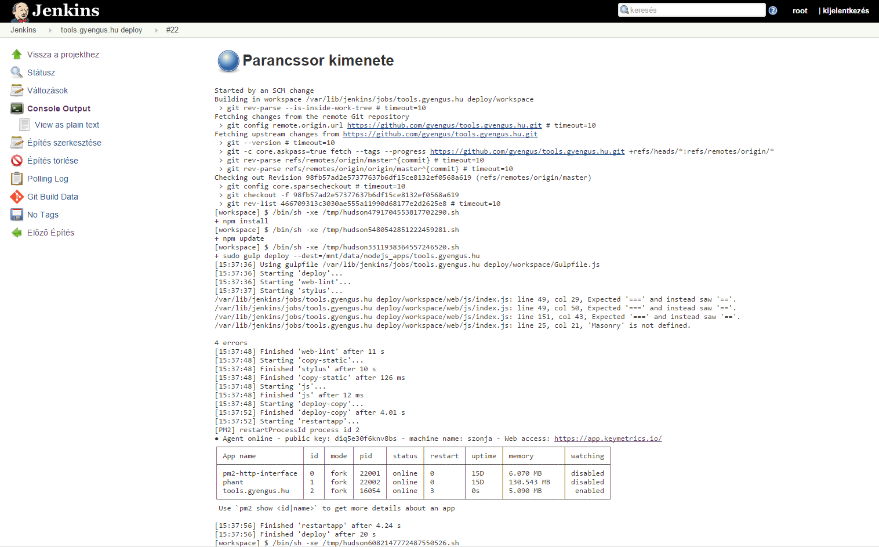Open the Építés szerkesztése menu item

64,143
